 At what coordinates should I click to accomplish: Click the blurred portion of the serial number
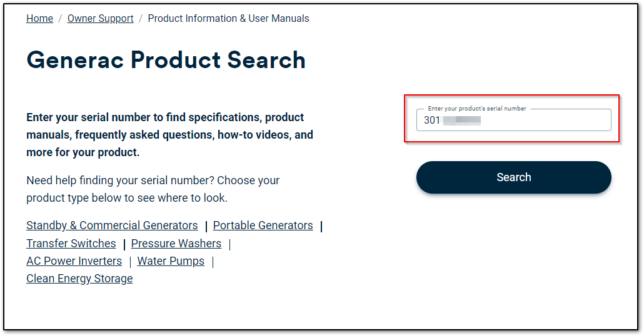pos(462,121)
